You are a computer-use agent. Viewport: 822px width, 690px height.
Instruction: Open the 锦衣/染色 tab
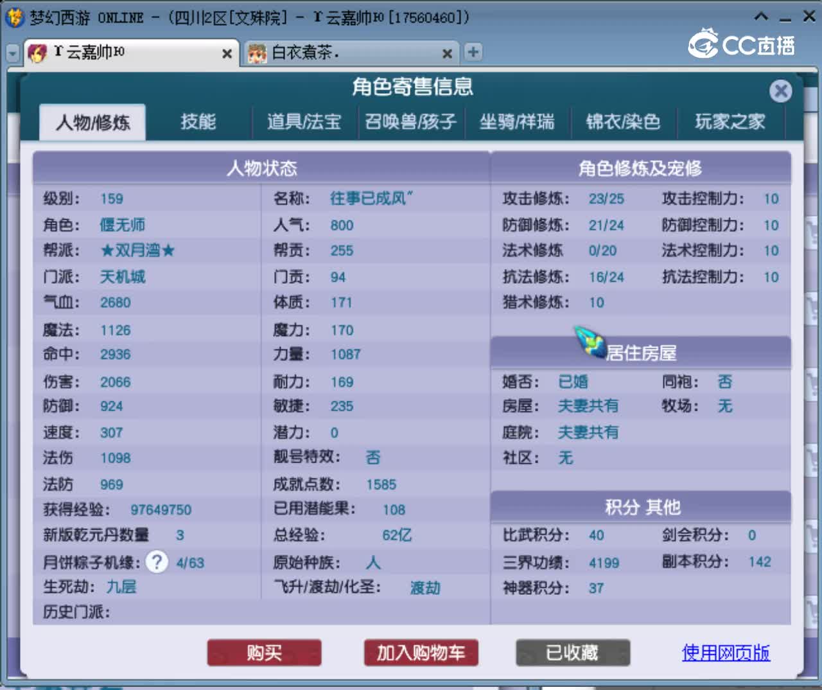tap(623, 121)
